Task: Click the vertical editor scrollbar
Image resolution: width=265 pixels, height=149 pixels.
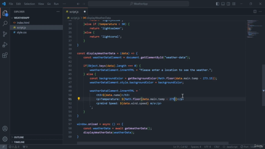Action: click(x=263, y=85)
